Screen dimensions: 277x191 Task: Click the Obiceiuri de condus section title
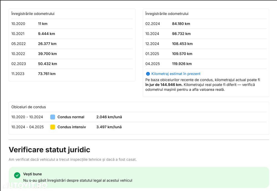point(29,107)
